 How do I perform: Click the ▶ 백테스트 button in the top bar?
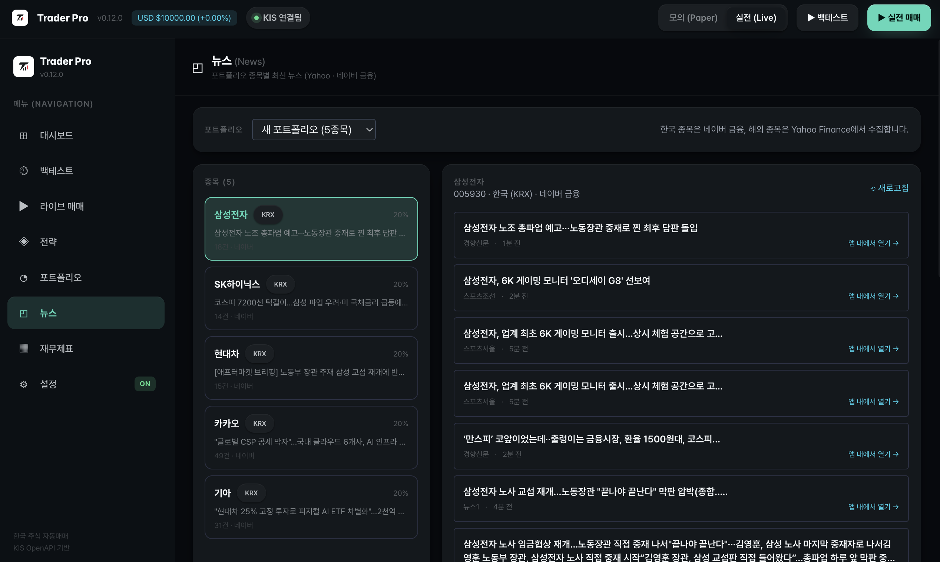tap(827, 18)
